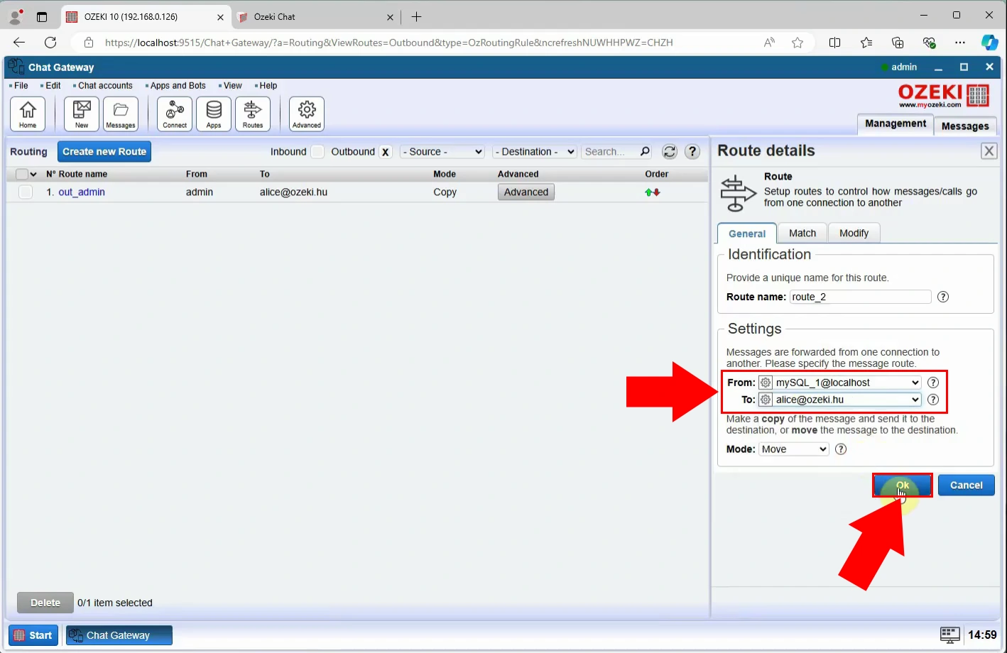Viewport: 1007px width, 653px height.
Task: Open routing help question mark icon
Action: 692,151
